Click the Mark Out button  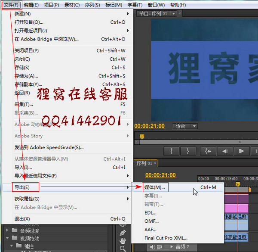(188, 151)
